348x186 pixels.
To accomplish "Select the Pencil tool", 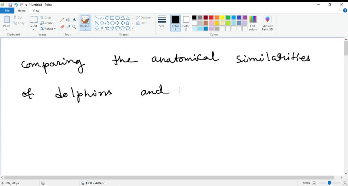I will point(62,20).
